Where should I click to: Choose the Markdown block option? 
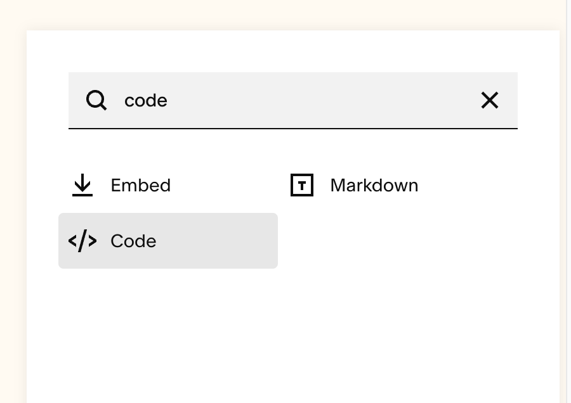tap(373, 185)
